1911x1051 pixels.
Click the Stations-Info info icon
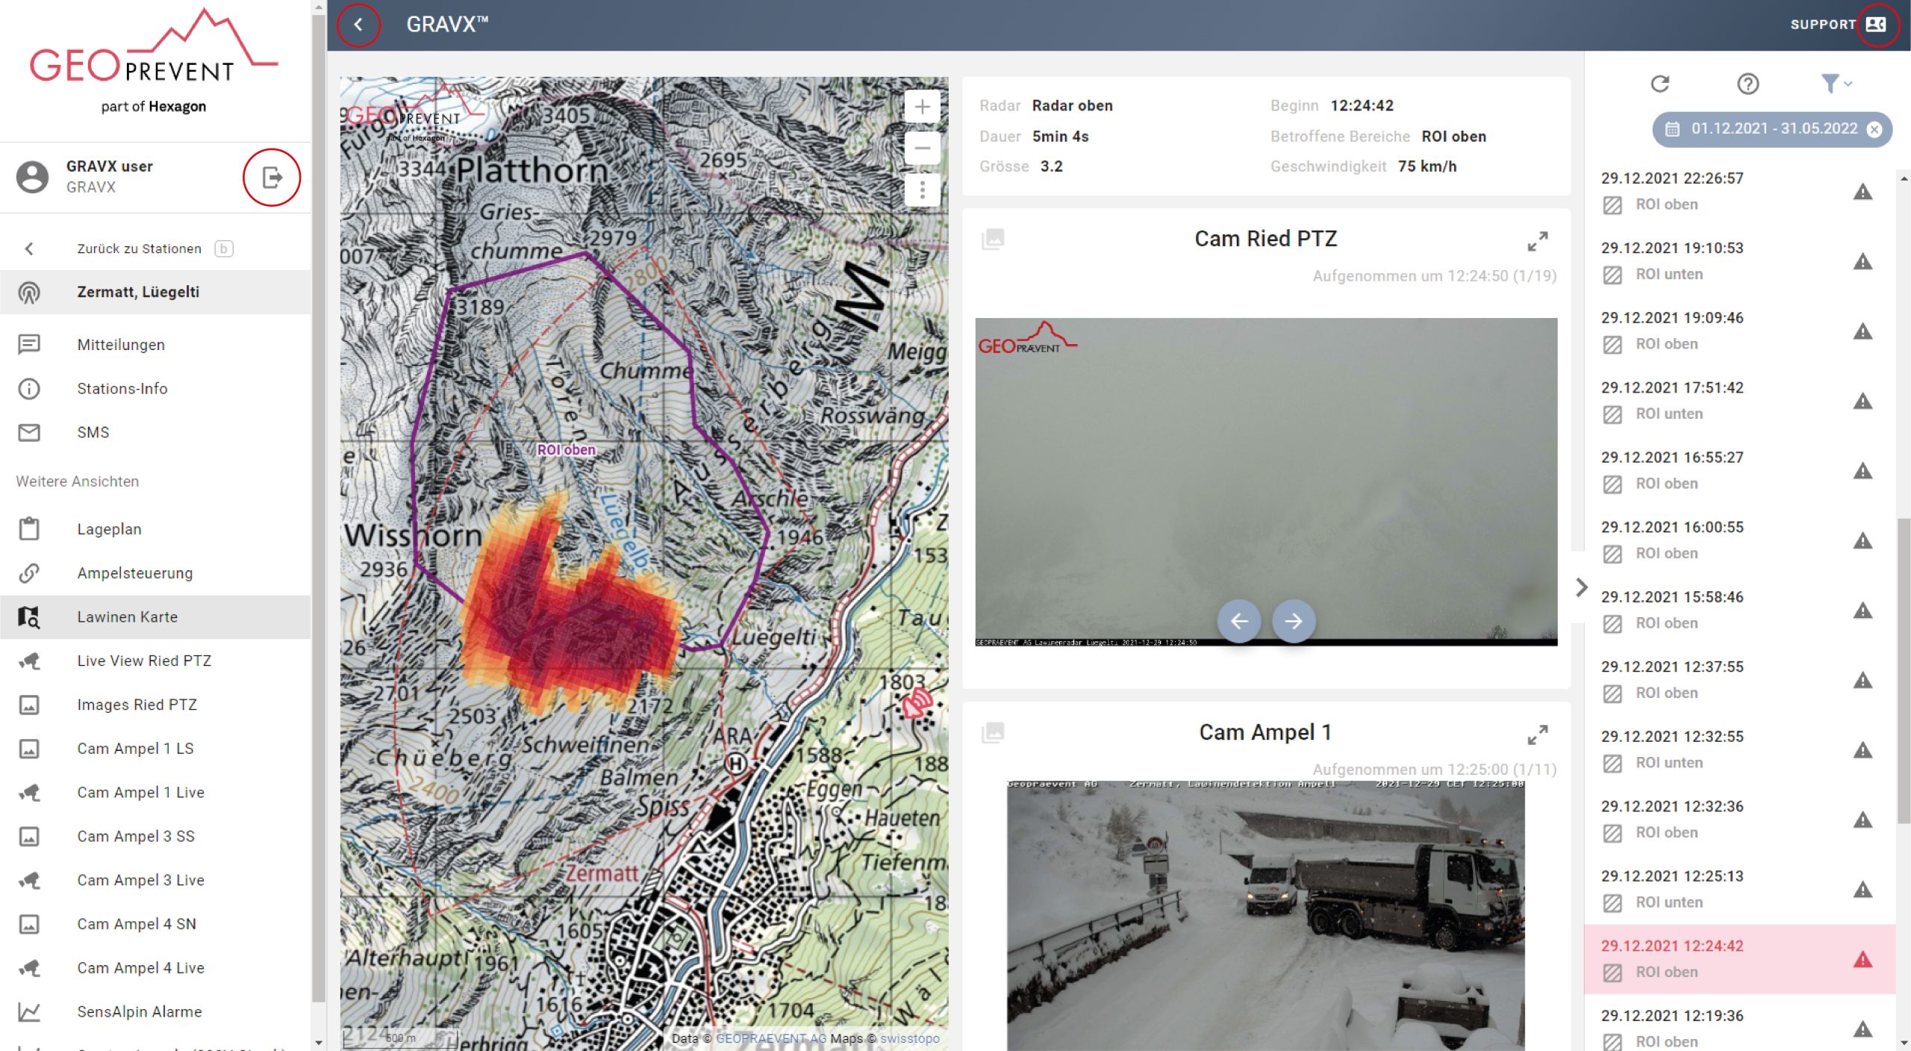coord(29,389)
